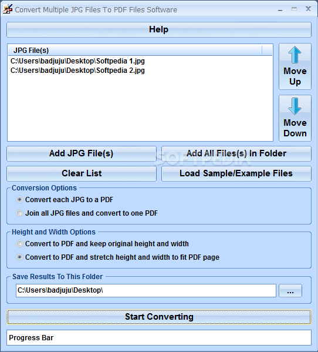The width and height of the screenshot is (318, 352).
Task: Click Add All Files(s) In Folder
Action: point(236,153)
